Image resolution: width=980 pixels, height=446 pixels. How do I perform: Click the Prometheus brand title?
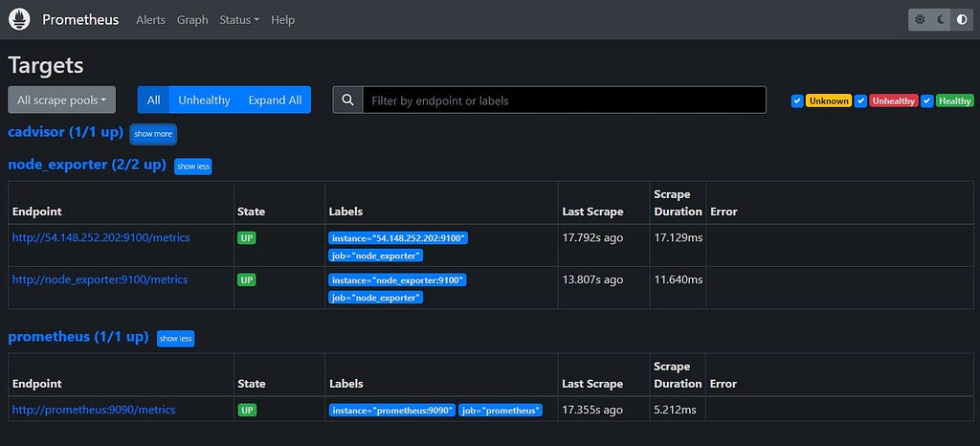[x=80, y=20]
